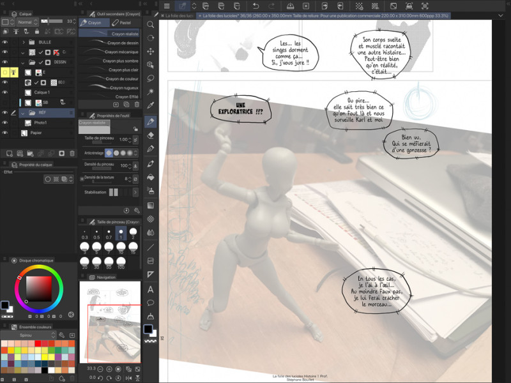Expand the BULLE layer folder
This screenshot has width=511, height=383.
point(23,42)
